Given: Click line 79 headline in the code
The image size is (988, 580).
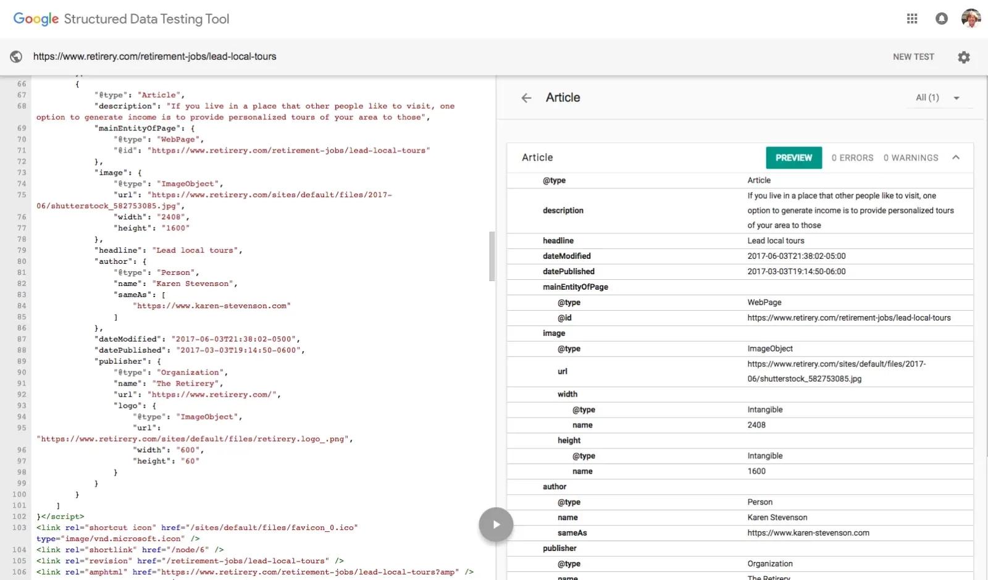Looking at the screenshot, I should 168,250.
